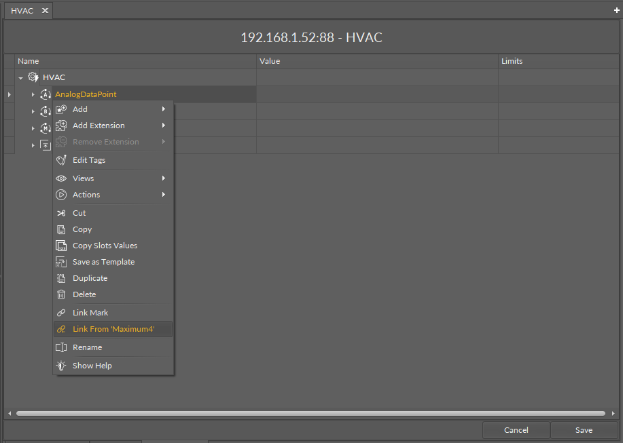Click the Delete trash icon
This screenshot has height=443, width=623.
point(61,294)
